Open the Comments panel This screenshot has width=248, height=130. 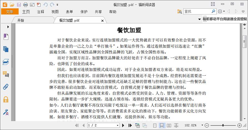(6, 74)
